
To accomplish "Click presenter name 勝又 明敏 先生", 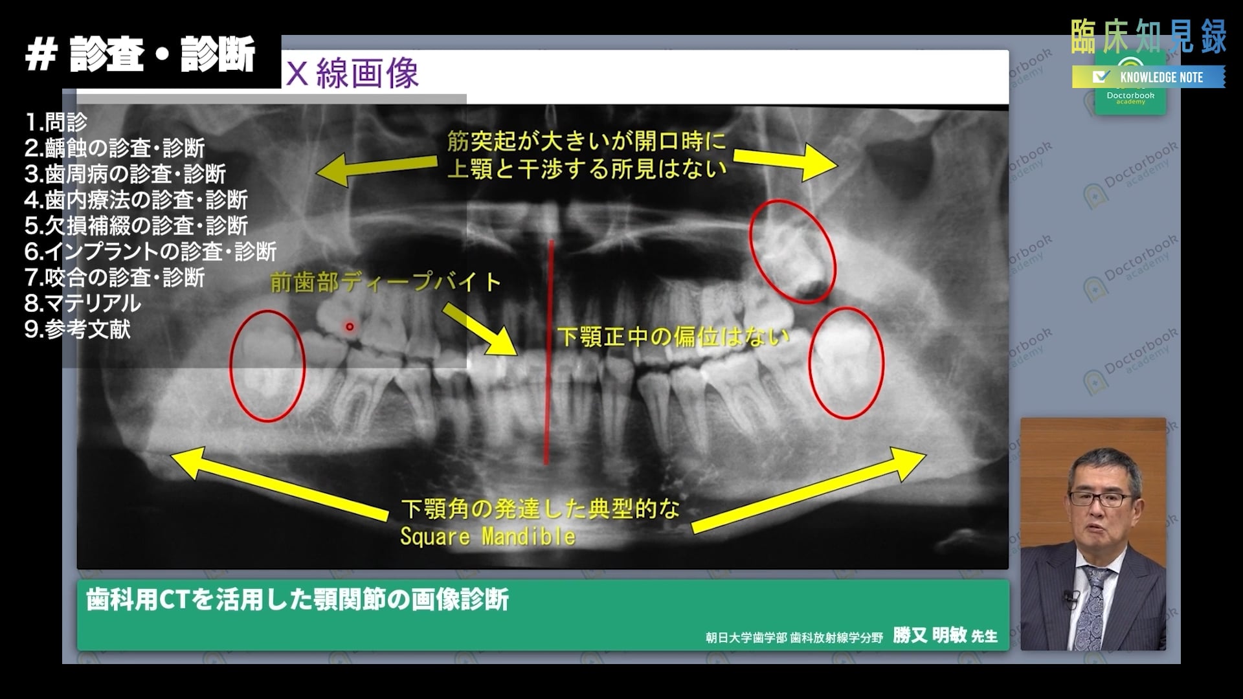I will click(x=945, y=636).
